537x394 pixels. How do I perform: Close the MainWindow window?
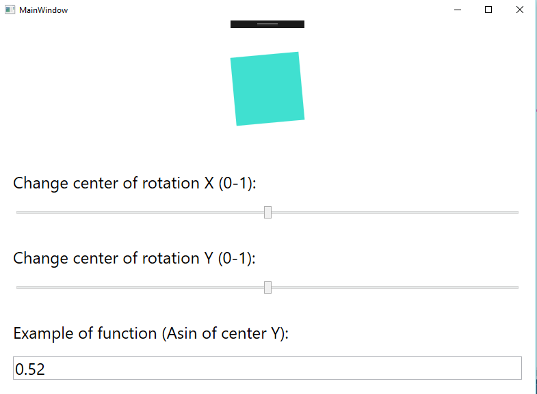click(519, 10)
